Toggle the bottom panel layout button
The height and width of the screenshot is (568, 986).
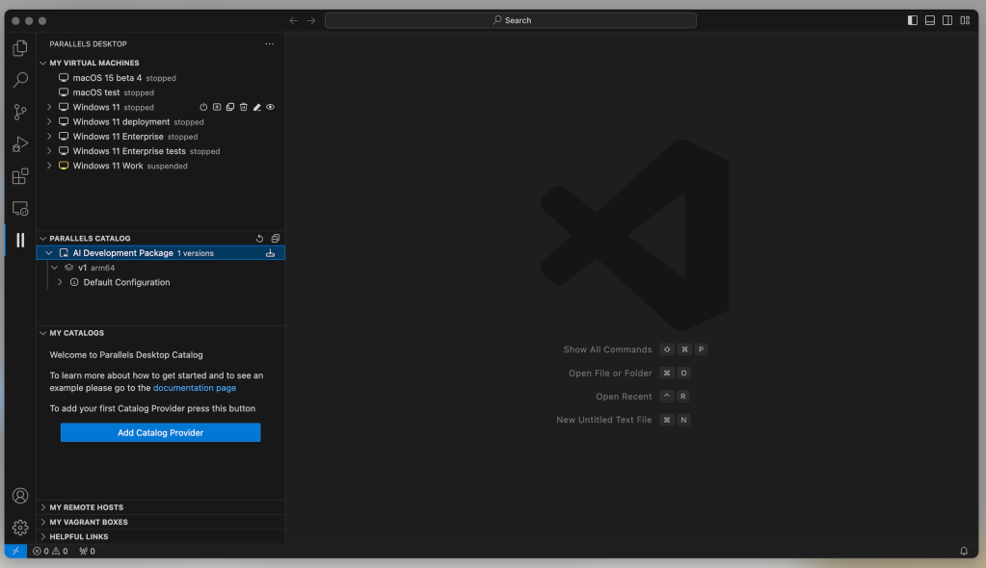coord(930,20)
